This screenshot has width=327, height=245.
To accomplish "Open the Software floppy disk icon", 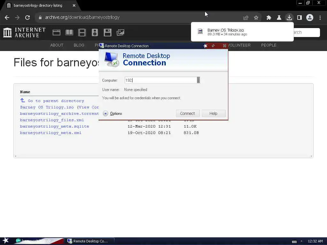I will 108,33.
